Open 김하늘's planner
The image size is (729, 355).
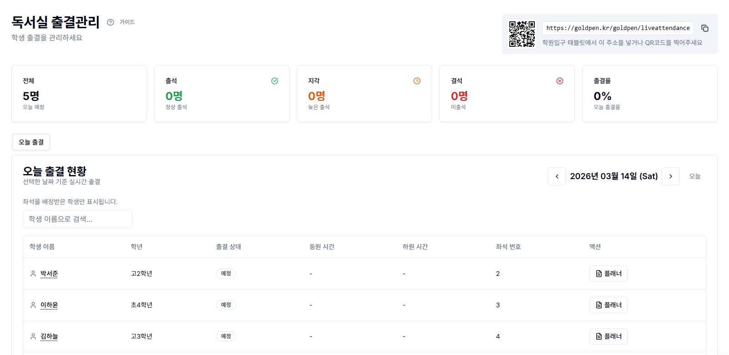pyautogui.click(x=608, y=336)
